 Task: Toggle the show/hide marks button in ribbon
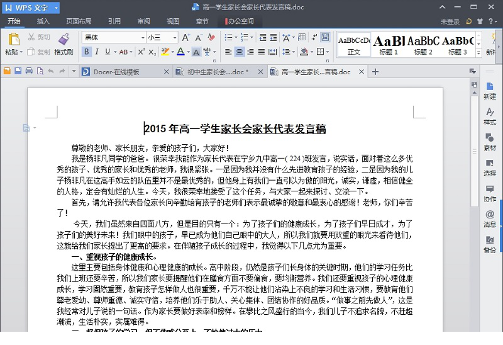pyautogui.click(x=314, y=37)
